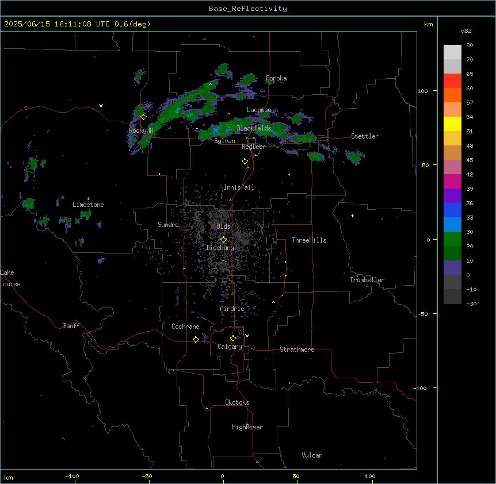
Task: Click the white plus marker north of Drumheller
Action: click(352, 216)
